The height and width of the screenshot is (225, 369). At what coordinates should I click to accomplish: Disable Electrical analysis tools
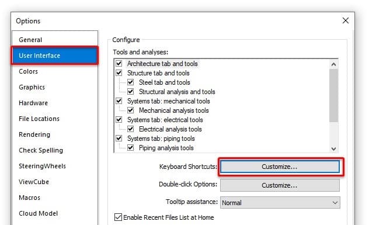pyautogui.click(x=130, y=129)
